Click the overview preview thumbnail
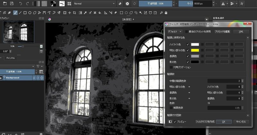This screenshot has height=135, width=257. point(19,32)
